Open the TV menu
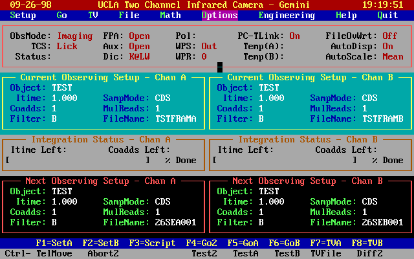This screenshot has height=259, width=414. [93, 16]
